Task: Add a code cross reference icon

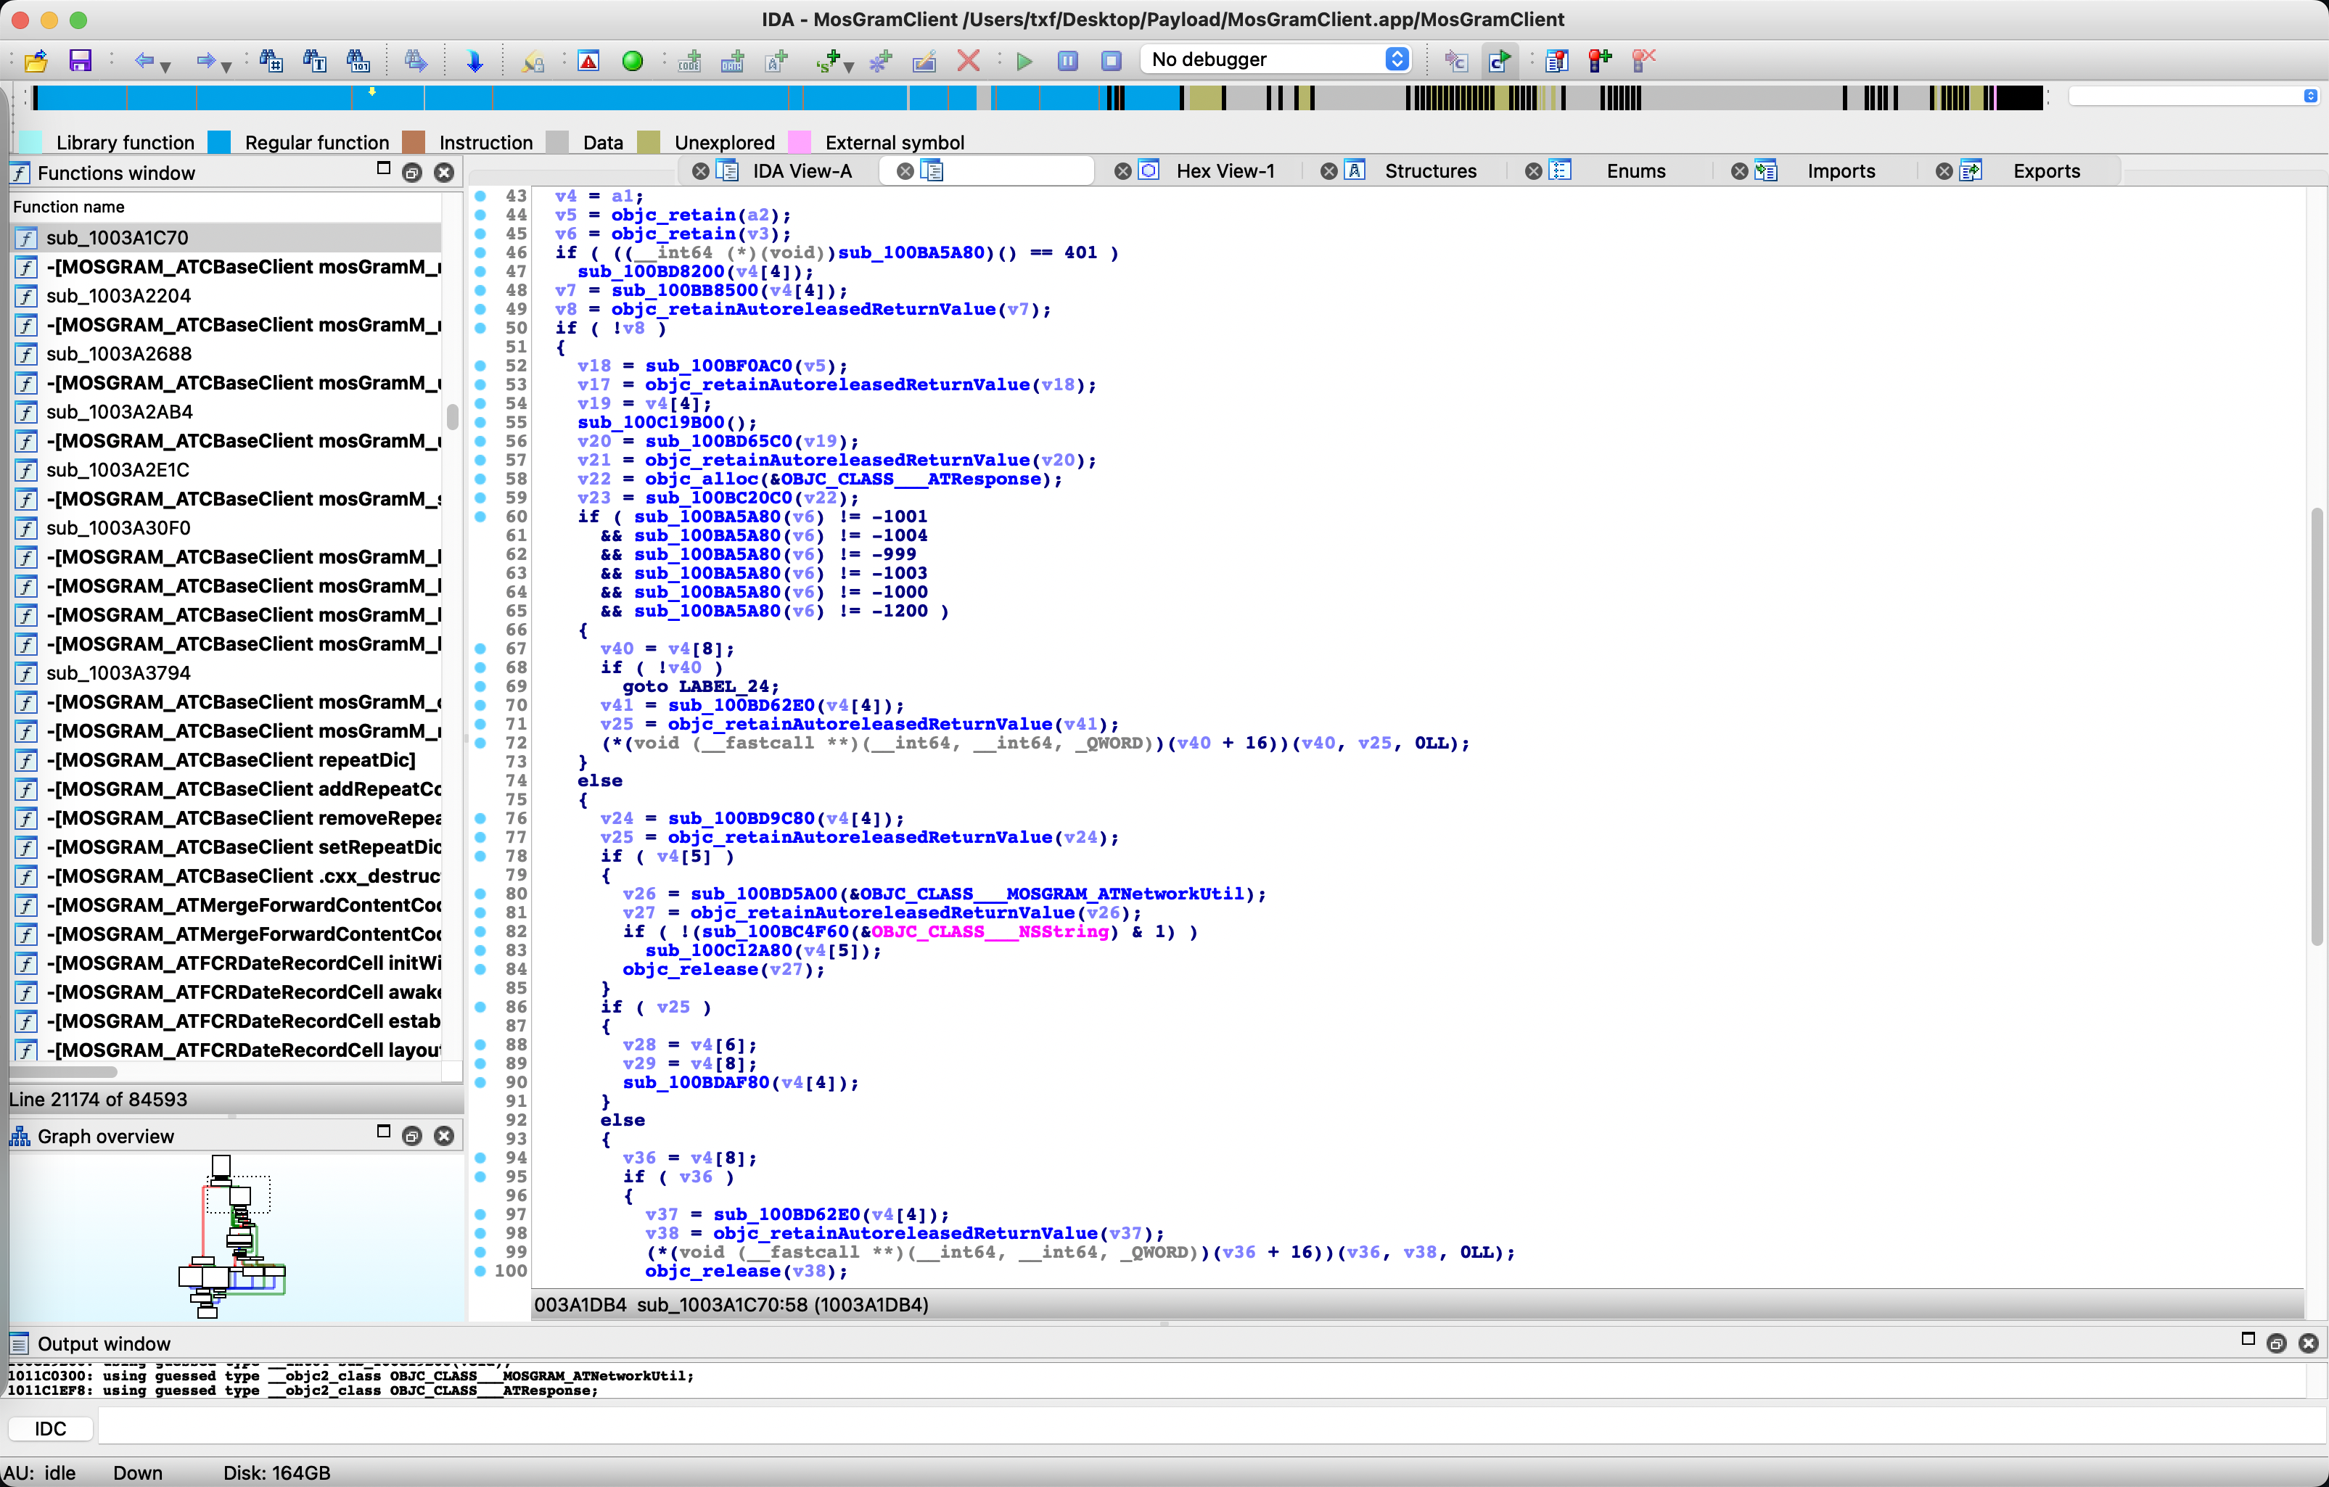Action: [689, 61]
